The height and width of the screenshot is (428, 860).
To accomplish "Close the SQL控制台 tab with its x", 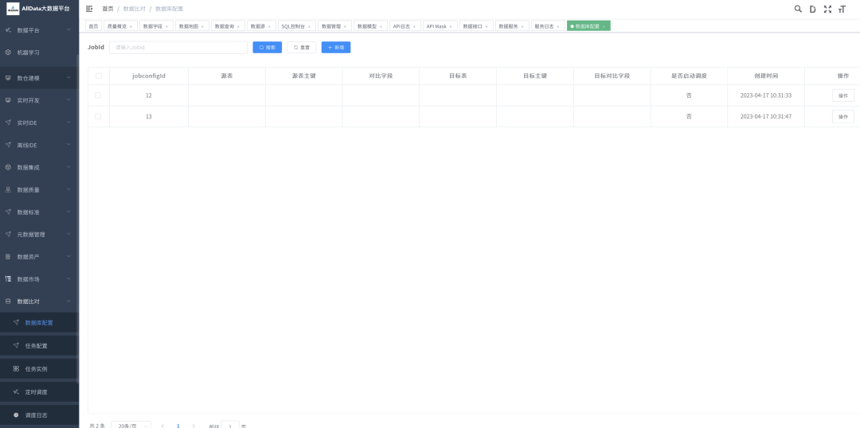I will pyautogui.click(x=311, y=26).
